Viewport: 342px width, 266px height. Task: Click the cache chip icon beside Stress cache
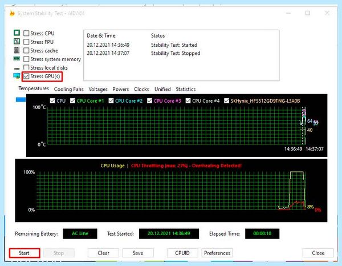(x=17, y=50)
